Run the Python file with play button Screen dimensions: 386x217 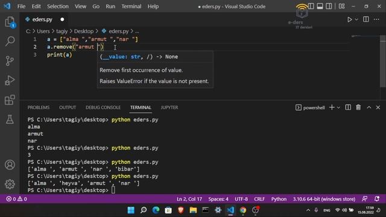point(349,19)
